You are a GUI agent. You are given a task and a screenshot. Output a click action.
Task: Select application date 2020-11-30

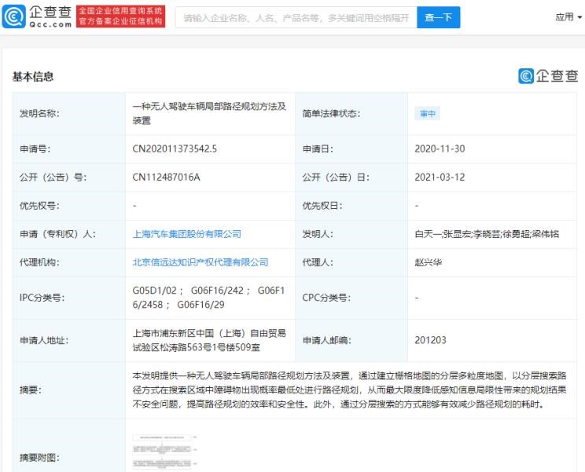click(440, 149)
